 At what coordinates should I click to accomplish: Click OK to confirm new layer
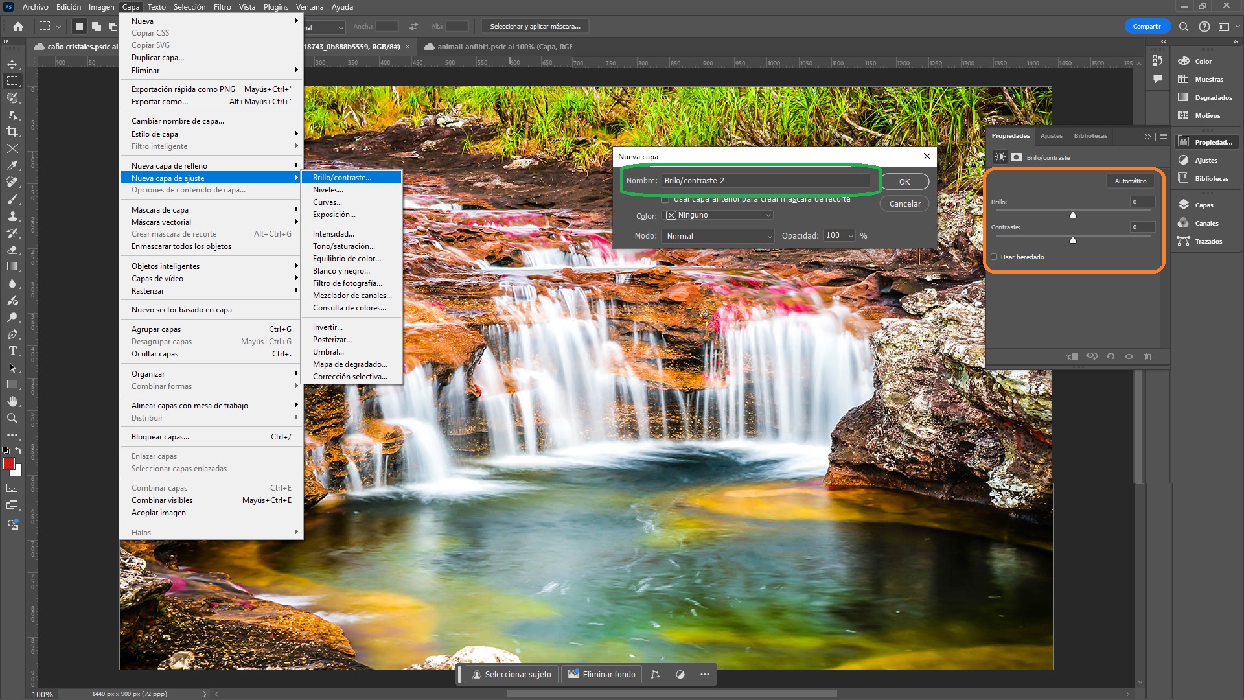point(904,181)
